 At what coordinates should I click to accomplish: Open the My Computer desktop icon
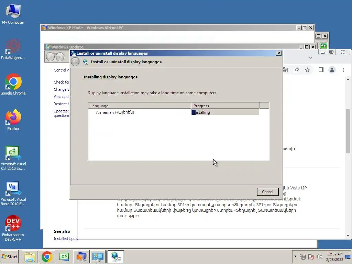[13, 14]
